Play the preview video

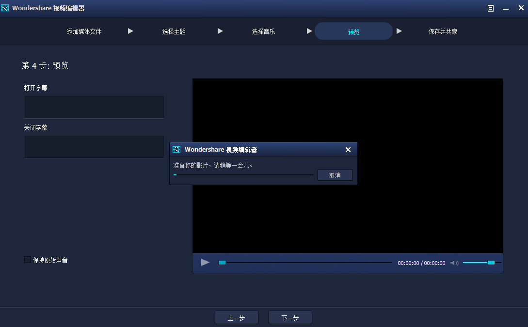click(x=205, y=263)
